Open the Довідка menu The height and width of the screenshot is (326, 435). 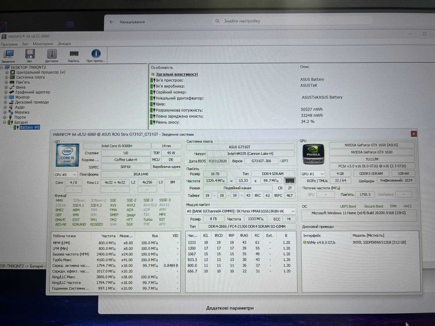[64, 44]
